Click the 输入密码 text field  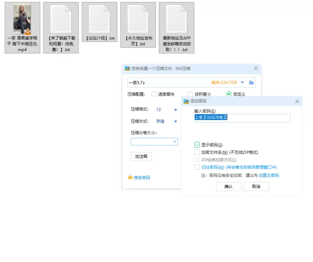point(242,118)
